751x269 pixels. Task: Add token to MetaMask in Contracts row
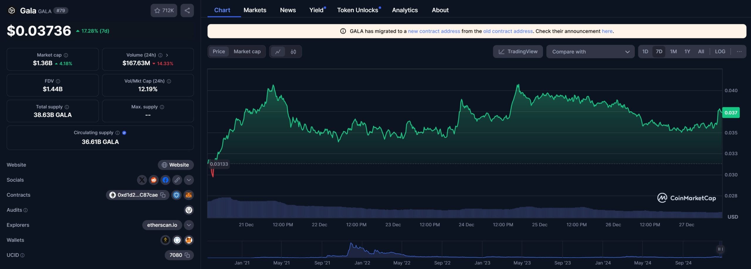(189, 195)
